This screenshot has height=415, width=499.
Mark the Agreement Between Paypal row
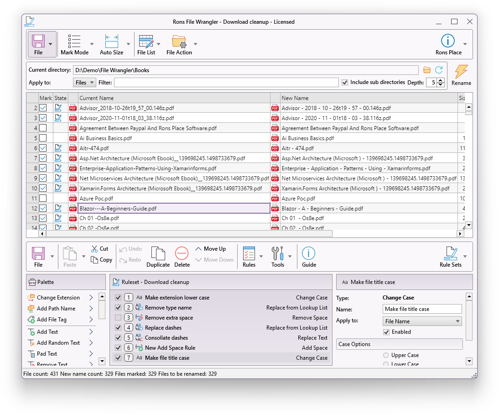click(x=43, y=128)
